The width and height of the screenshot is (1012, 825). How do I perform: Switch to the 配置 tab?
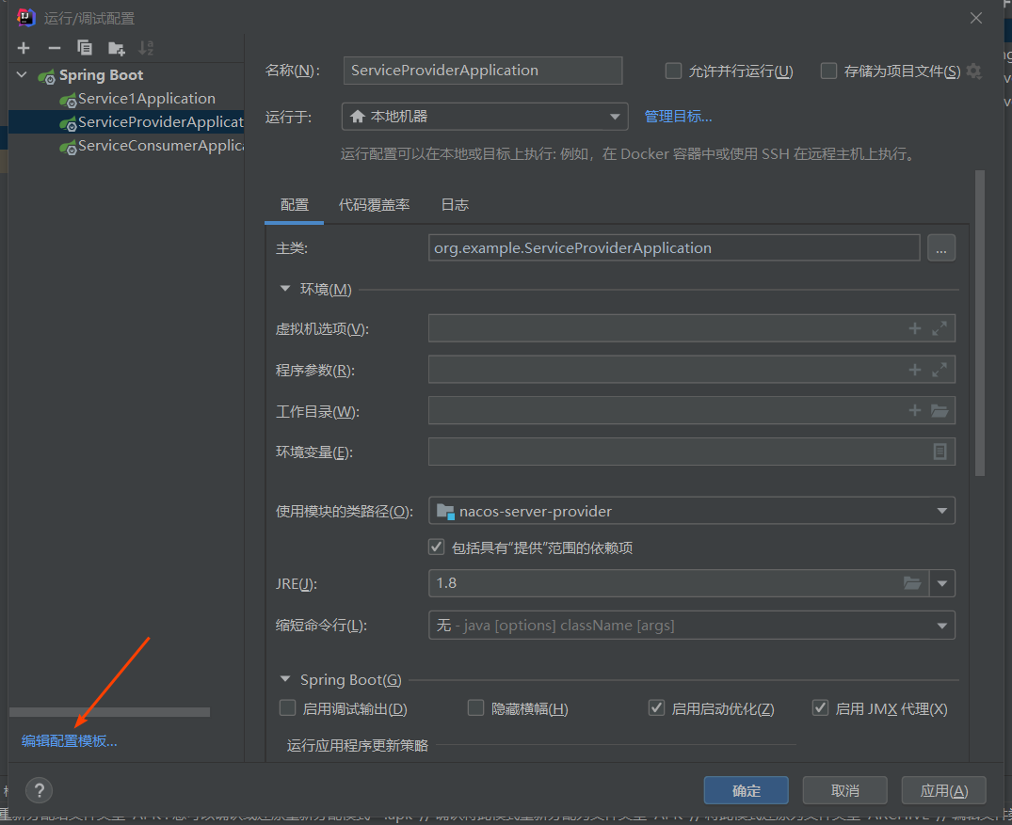coord(295,205)
